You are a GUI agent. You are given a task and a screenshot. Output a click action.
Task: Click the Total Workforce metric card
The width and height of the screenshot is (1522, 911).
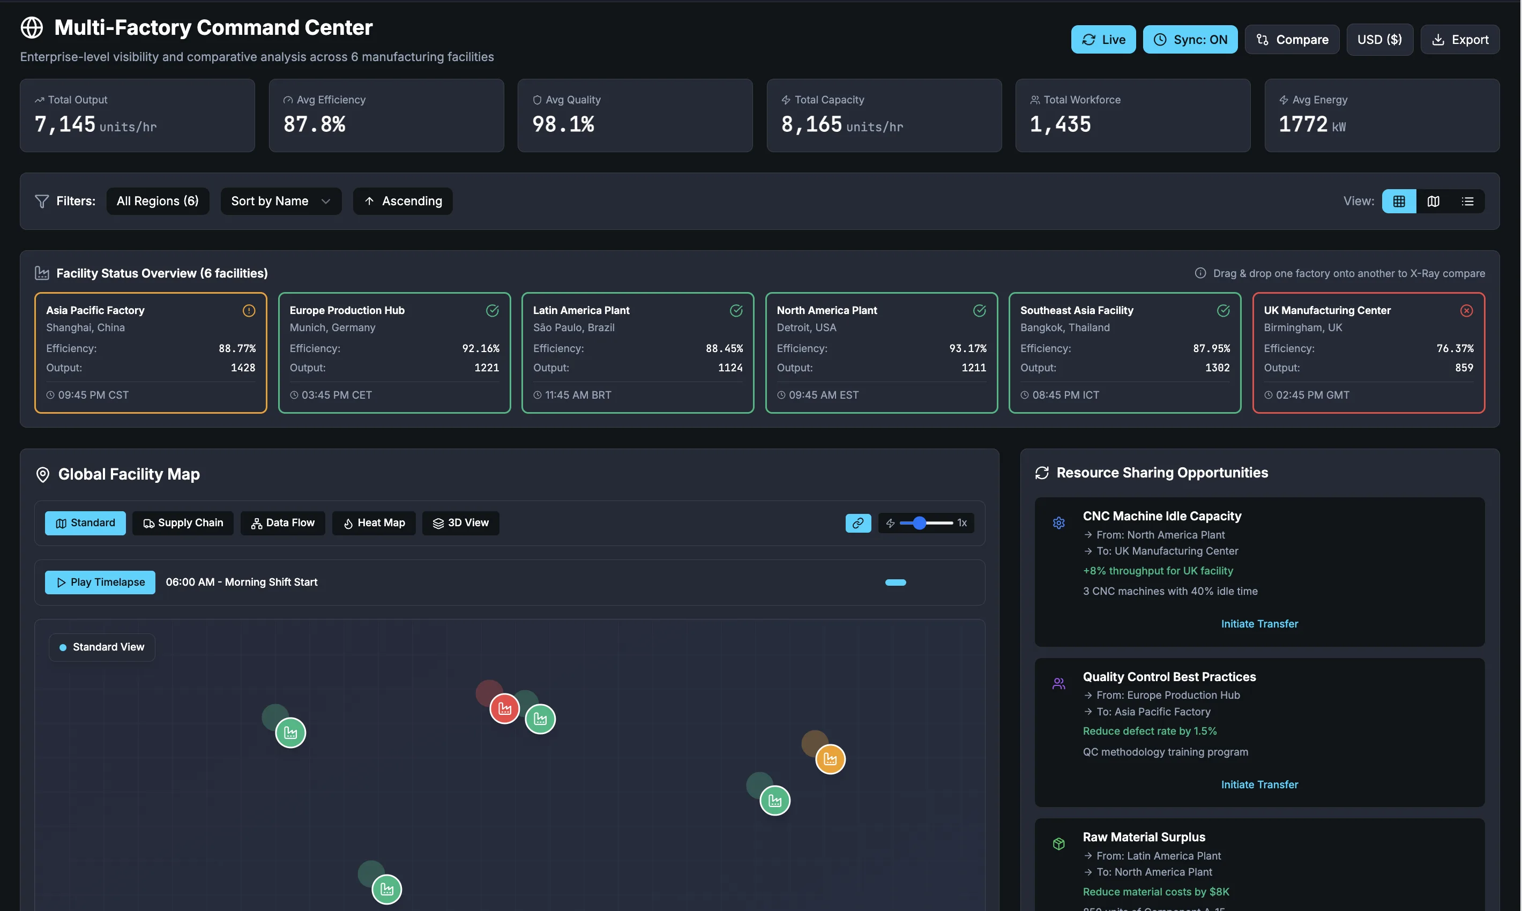coord(1133,115)
